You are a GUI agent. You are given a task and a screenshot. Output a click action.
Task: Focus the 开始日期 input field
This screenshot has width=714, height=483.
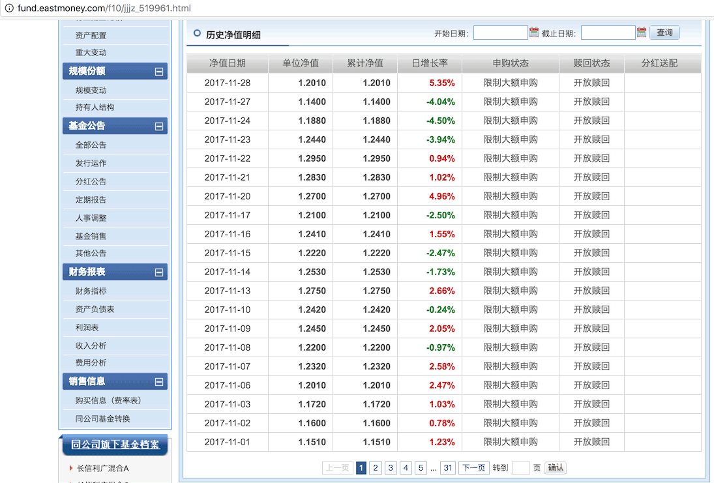click(x=500, y=33)
